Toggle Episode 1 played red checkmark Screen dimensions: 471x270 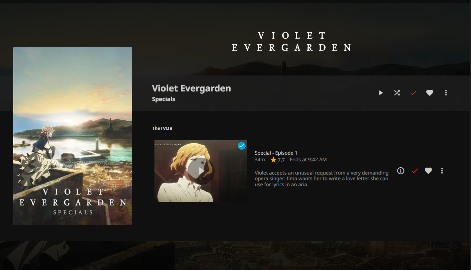point(414,171)
